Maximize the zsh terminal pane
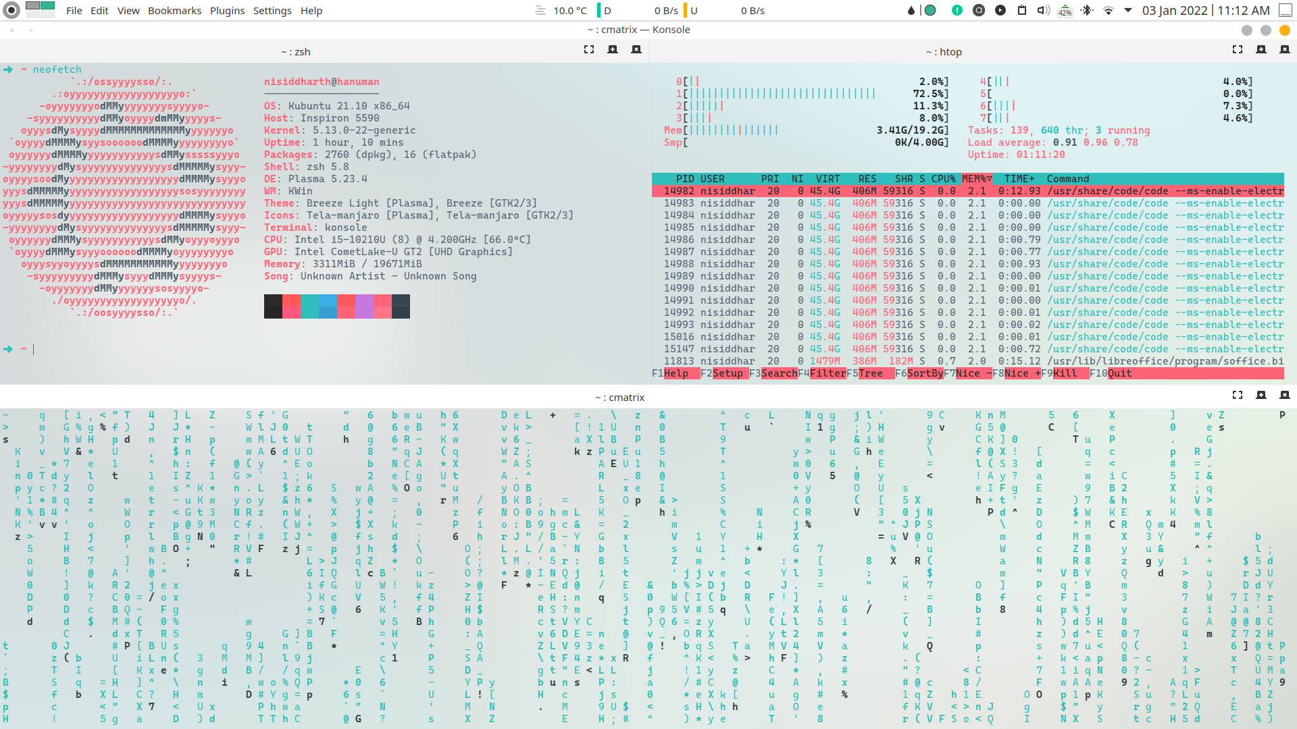Image resolution: width=1297 pixels, height=729 pixels. pos(589,49)
